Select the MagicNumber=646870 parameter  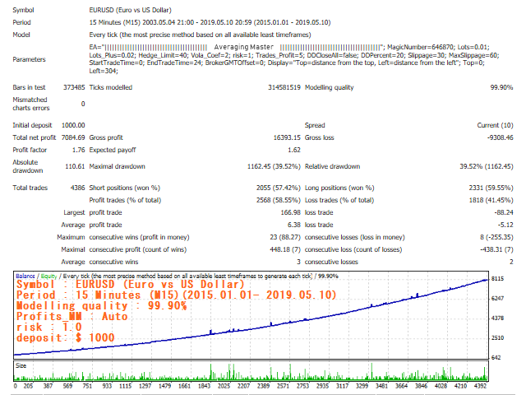(420, 47)
